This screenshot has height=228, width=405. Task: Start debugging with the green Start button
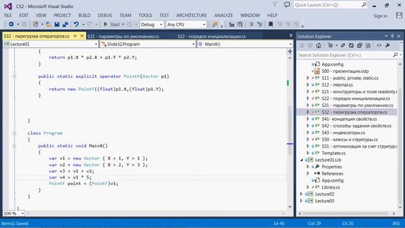[x=112, y=24]
